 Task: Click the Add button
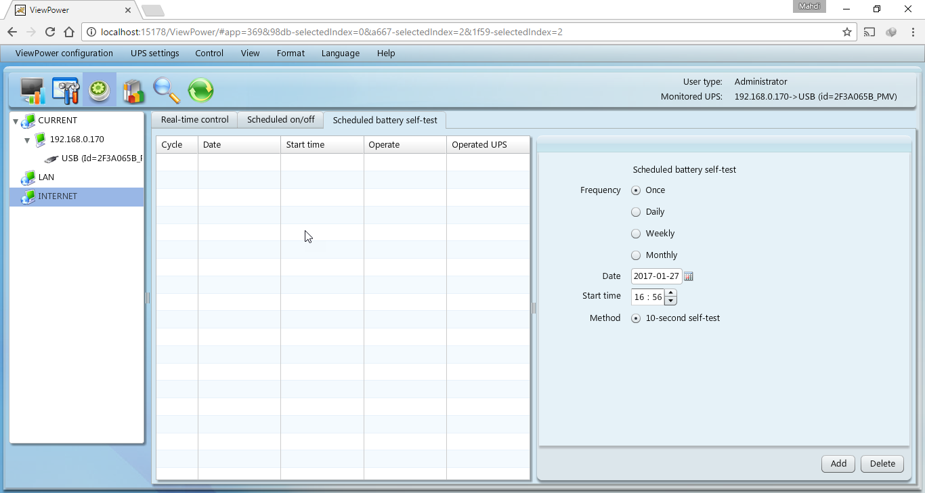click(838, 464)
